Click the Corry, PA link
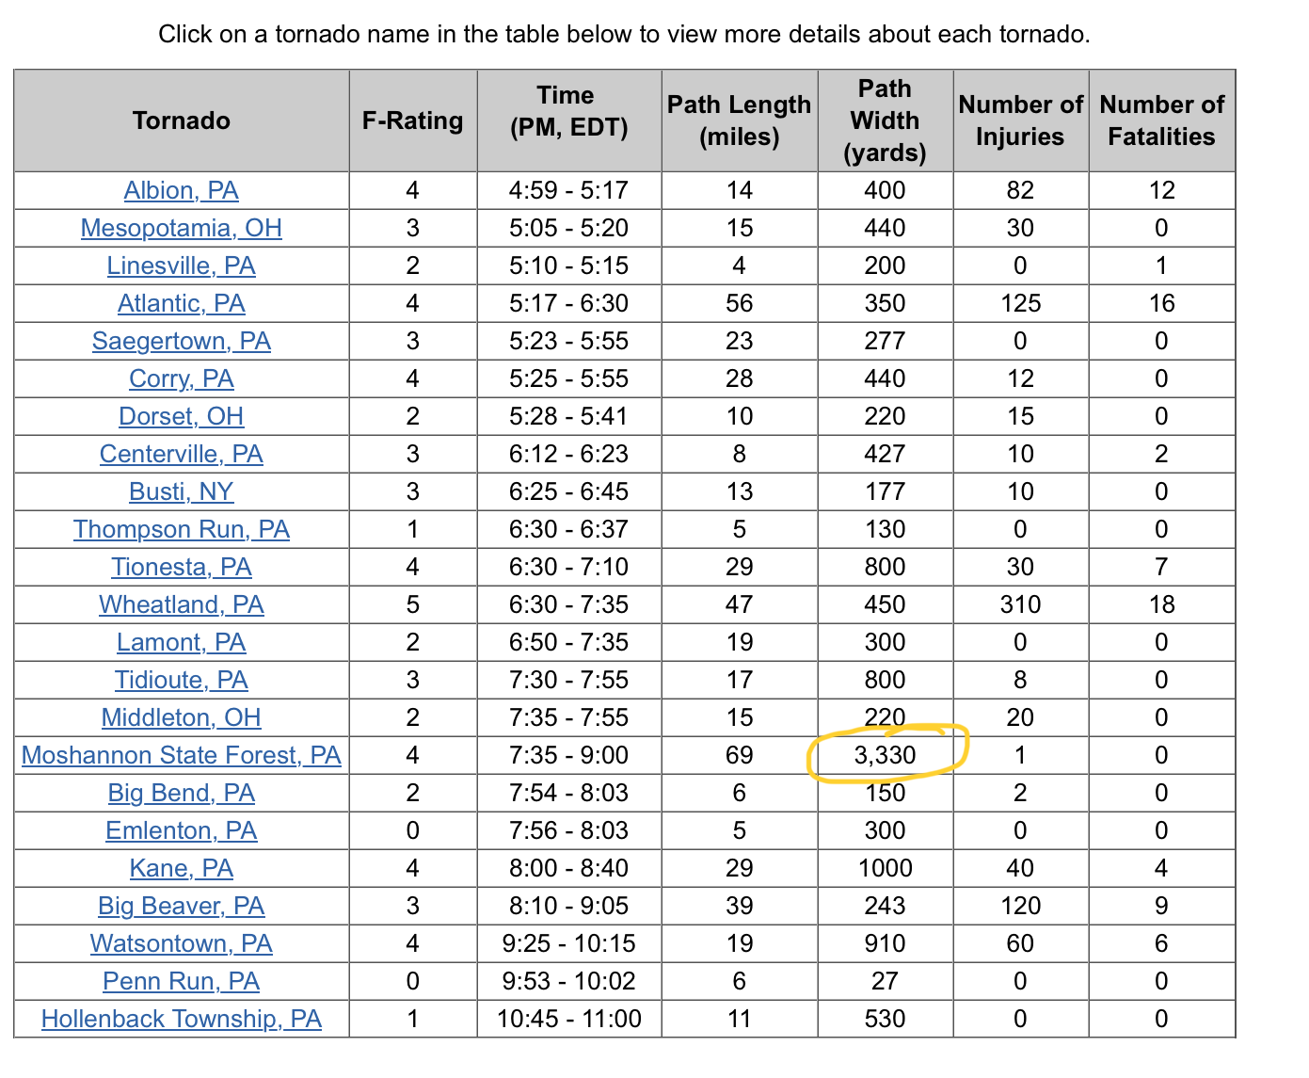Image resolution: width=1309 pixels, height=1078 pixels. coord(181,378)
